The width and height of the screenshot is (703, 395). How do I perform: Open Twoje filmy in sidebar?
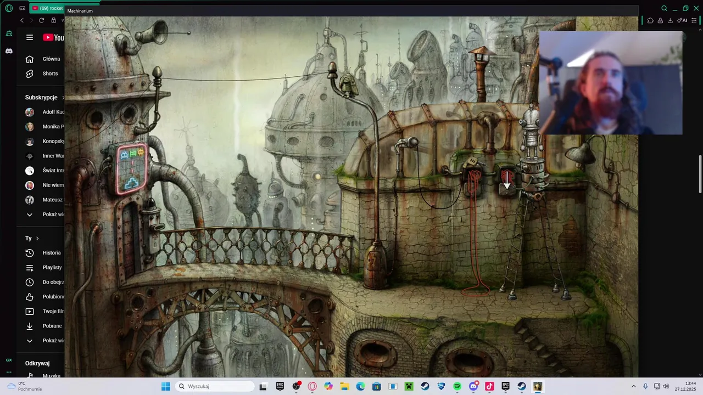[44, 312]
